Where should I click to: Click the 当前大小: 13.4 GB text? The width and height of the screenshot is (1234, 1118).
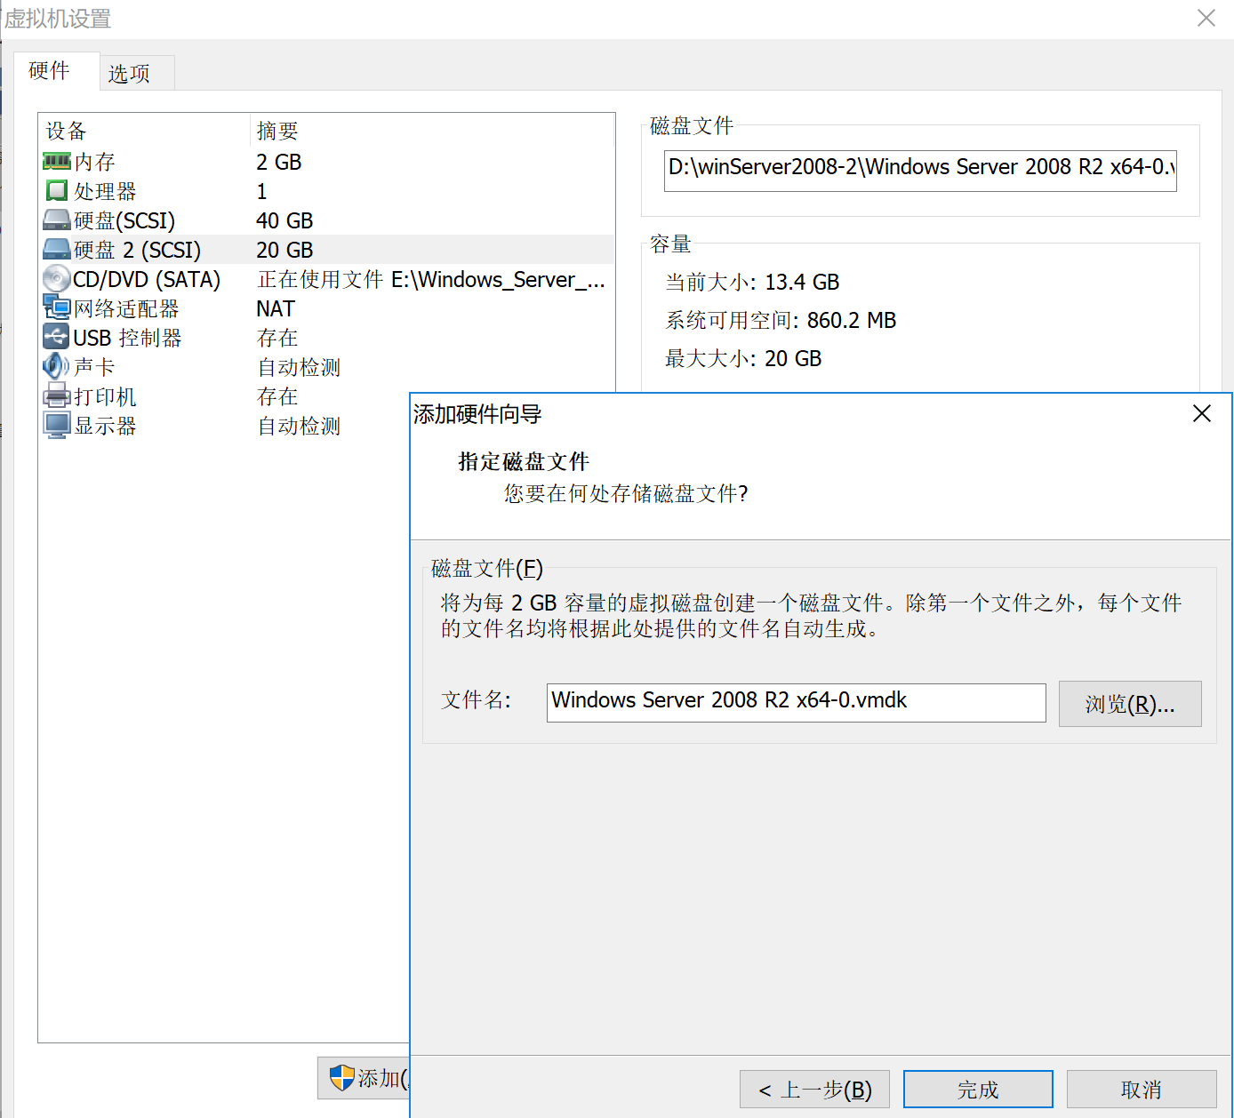click(752, 282)
